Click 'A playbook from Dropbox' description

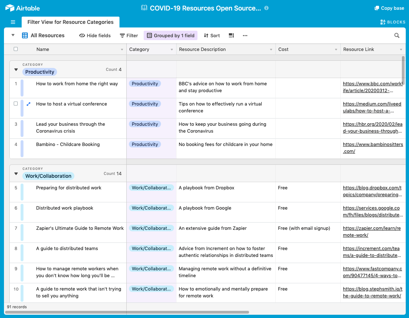[206, 188]
